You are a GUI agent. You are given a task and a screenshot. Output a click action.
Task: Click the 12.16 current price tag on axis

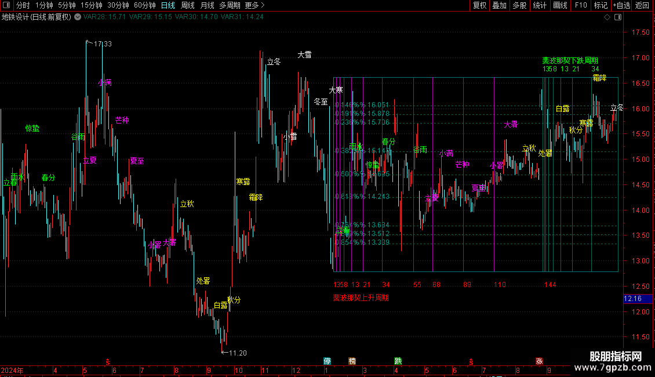638,299
